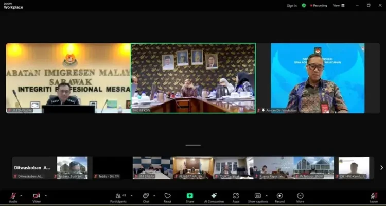
Task: Unmute the Audio microphone
Action: (x=13, y=196)
